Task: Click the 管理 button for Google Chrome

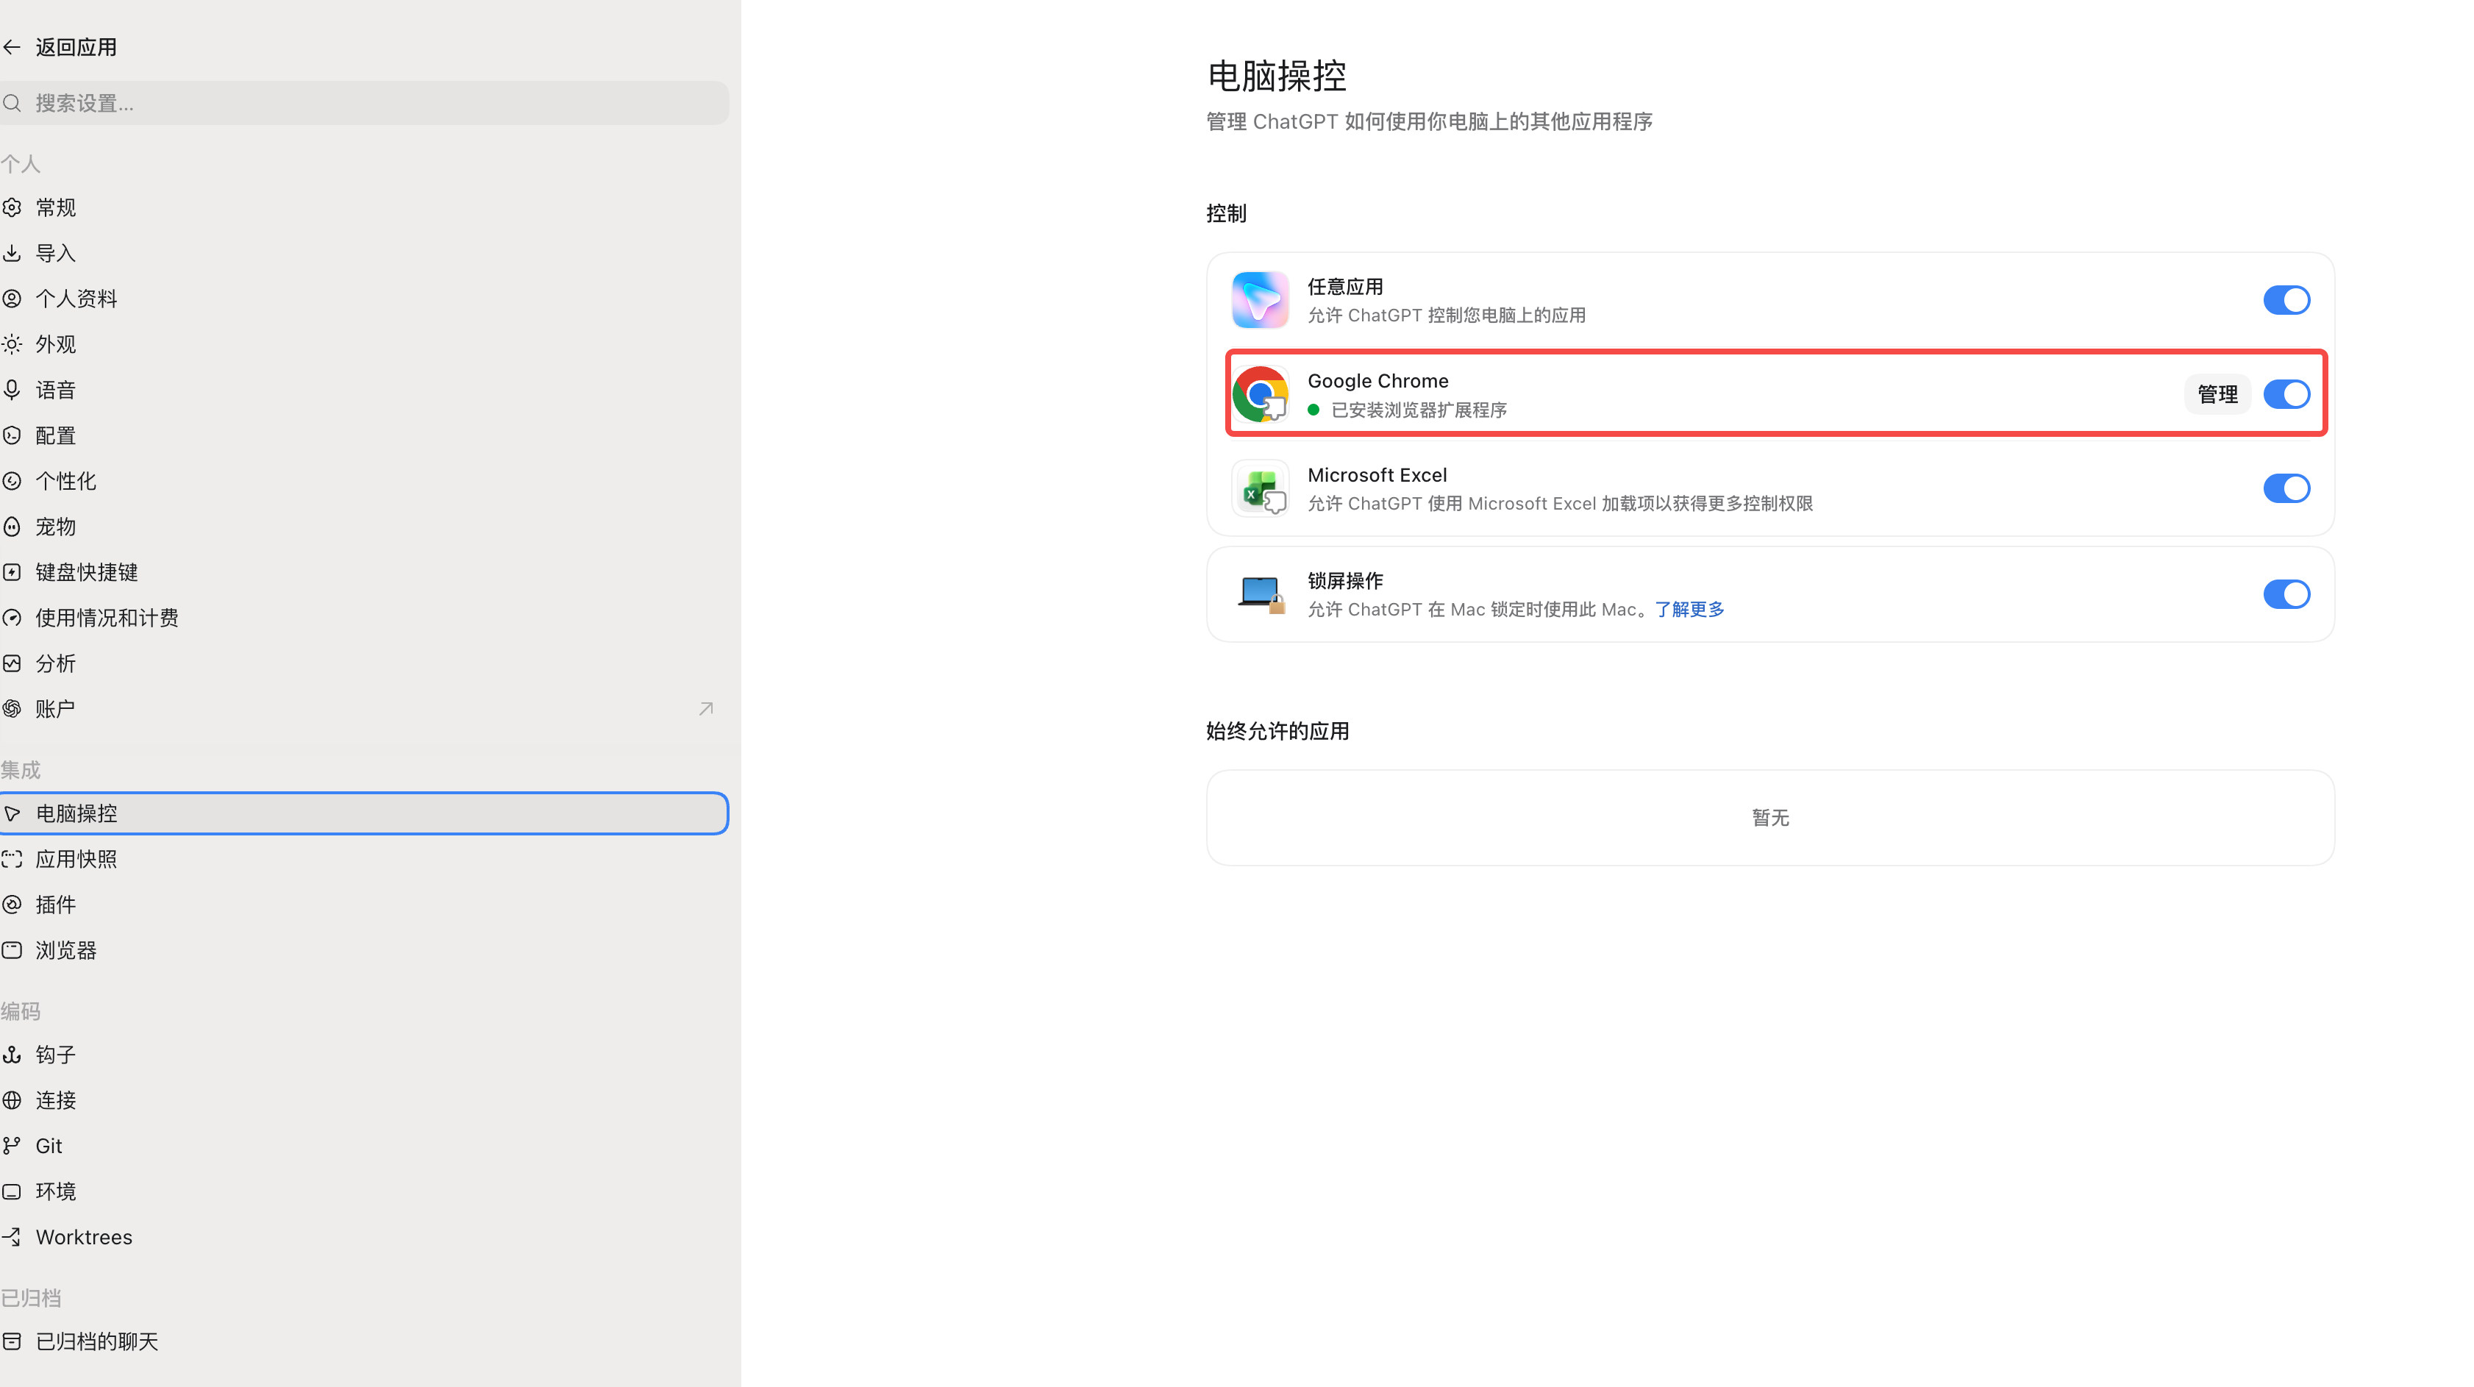Action: click(2217, 393)
